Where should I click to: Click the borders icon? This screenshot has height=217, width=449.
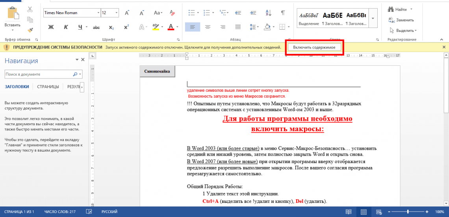[x=282, y=27]
